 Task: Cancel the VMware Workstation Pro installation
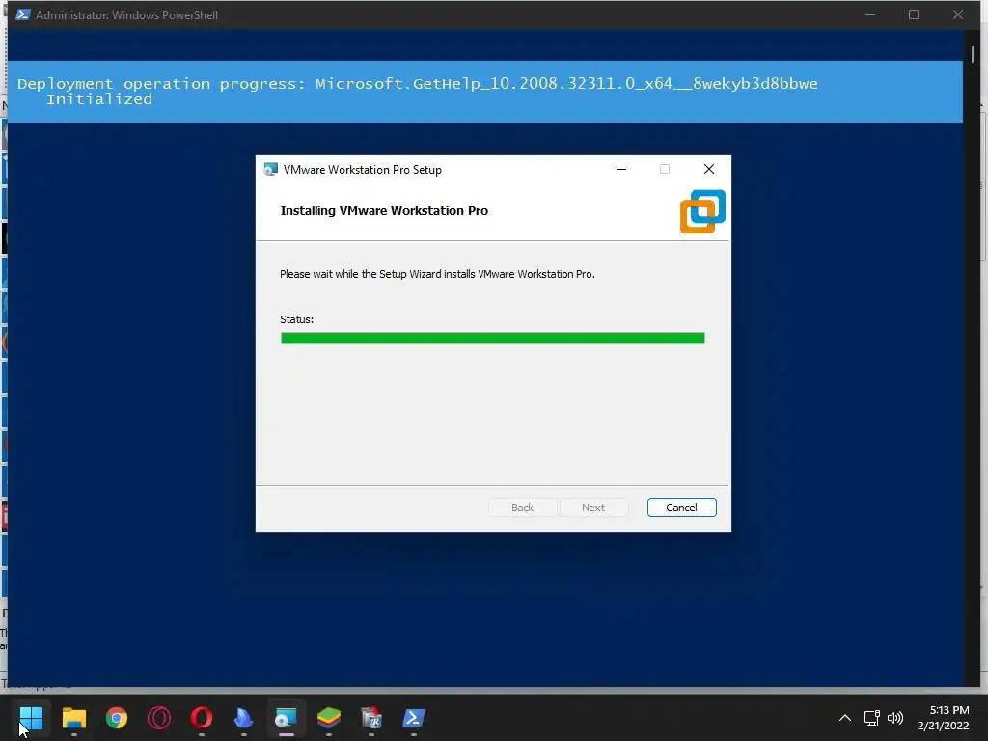point(682,508)
